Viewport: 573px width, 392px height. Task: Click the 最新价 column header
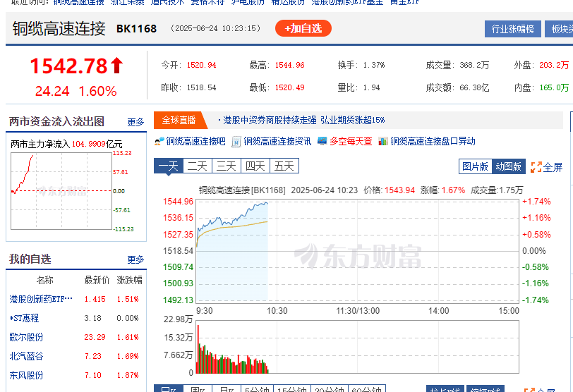click(x=97, y=281)
